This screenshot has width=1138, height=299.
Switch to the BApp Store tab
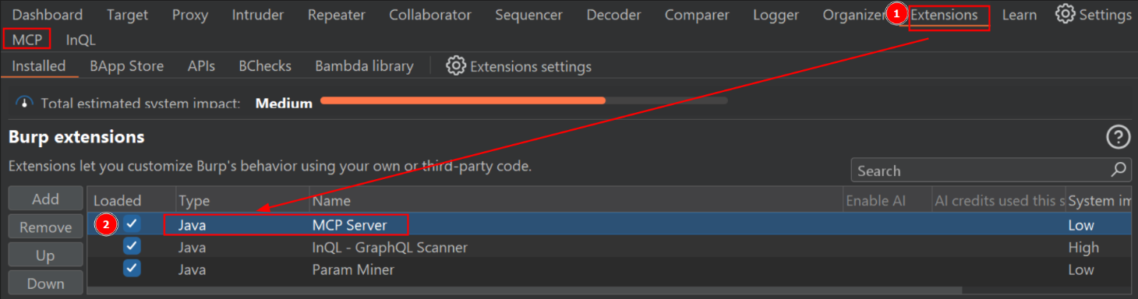click(x=126, y=66)
